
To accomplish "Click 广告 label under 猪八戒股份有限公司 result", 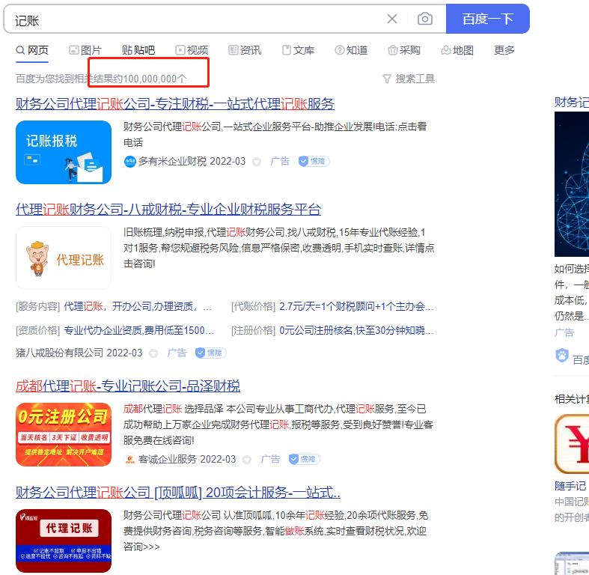I will (177, 353).
